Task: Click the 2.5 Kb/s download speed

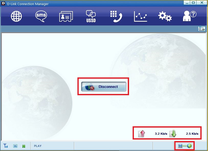Action: click(x=192, y=134)
